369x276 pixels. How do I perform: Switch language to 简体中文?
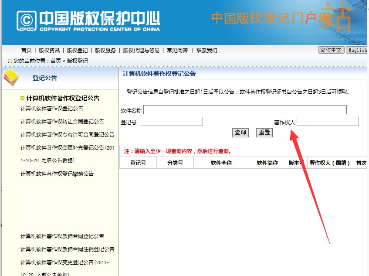point(331,50)
